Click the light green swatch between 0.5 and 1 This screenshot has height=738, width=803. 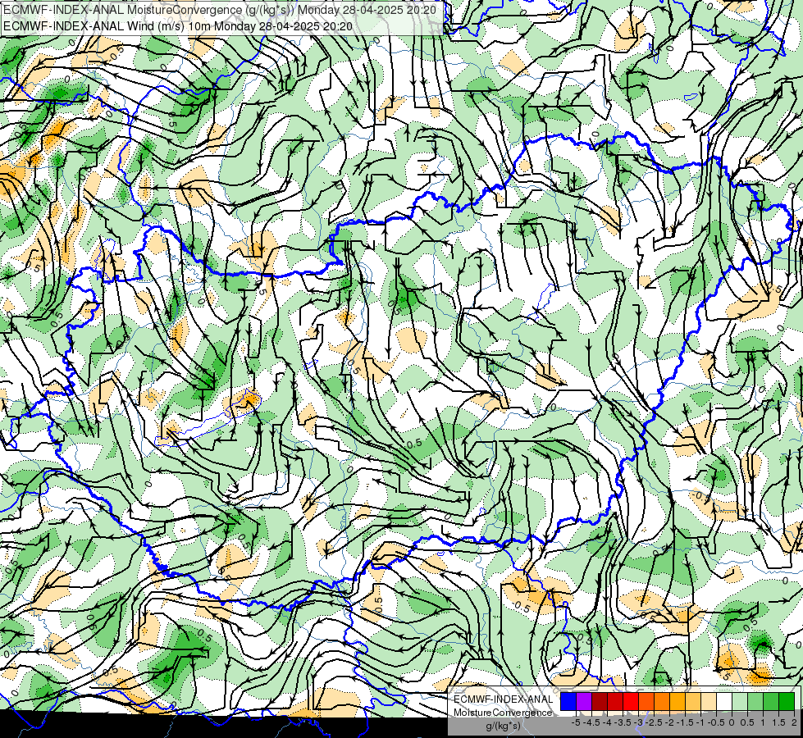pyautogui.click(x=755, y=701)
